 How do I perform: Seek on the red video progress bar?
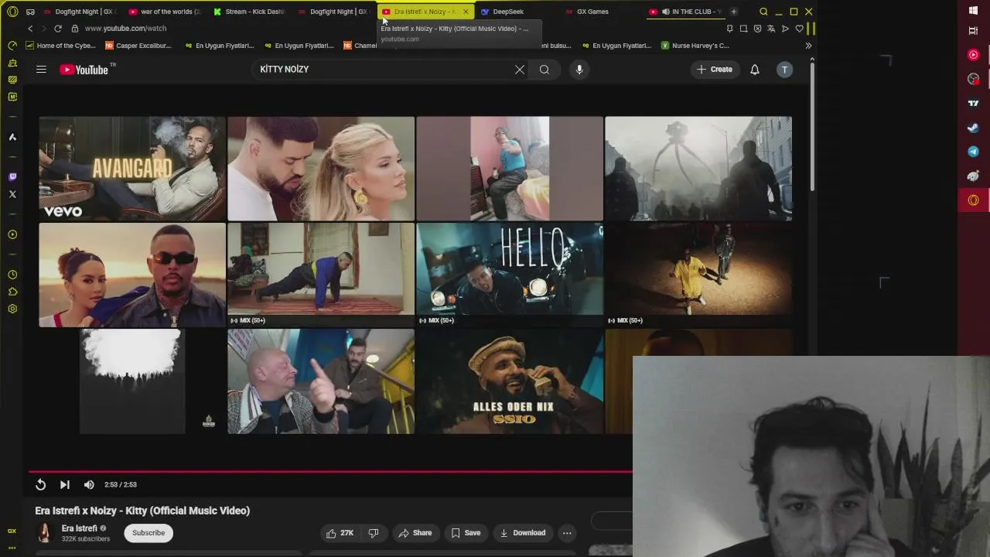click(x=330, y=471)
